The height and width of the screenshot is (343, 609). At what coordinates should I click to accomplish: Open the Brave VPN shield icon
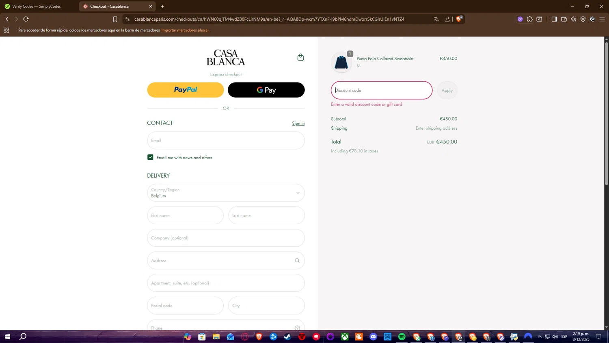[583, 19]
